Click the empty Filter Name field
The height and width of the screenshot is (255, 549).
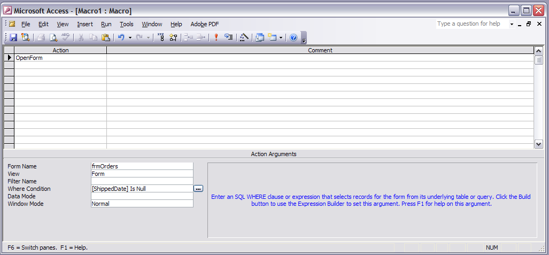tap(142, 181)
